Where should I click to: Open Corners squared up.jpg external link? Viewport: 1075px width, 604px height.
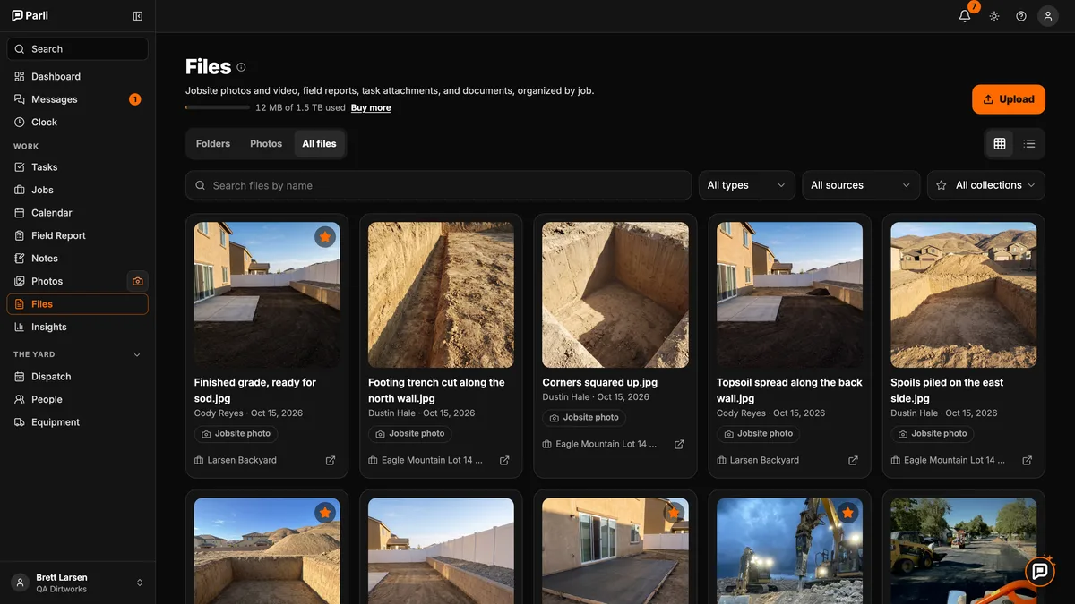coord(679,444)
